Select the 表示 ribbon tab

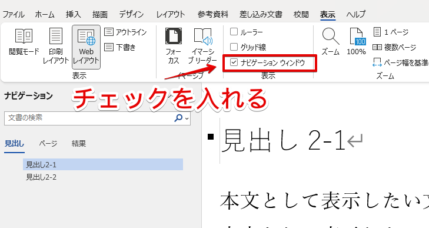pyautogui.click(x=328, y=14)
